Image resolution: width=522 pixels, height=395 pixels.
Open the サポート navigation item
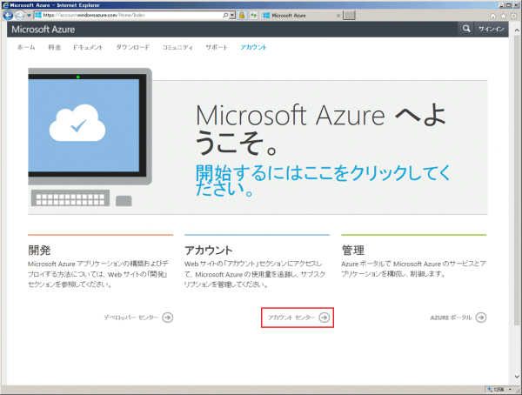[217, 47]
